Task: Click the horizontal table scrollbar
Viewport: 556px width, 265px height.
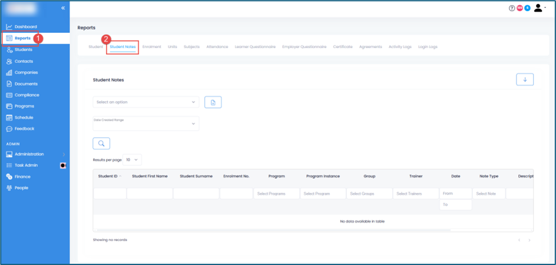Action: click(274, 230)
